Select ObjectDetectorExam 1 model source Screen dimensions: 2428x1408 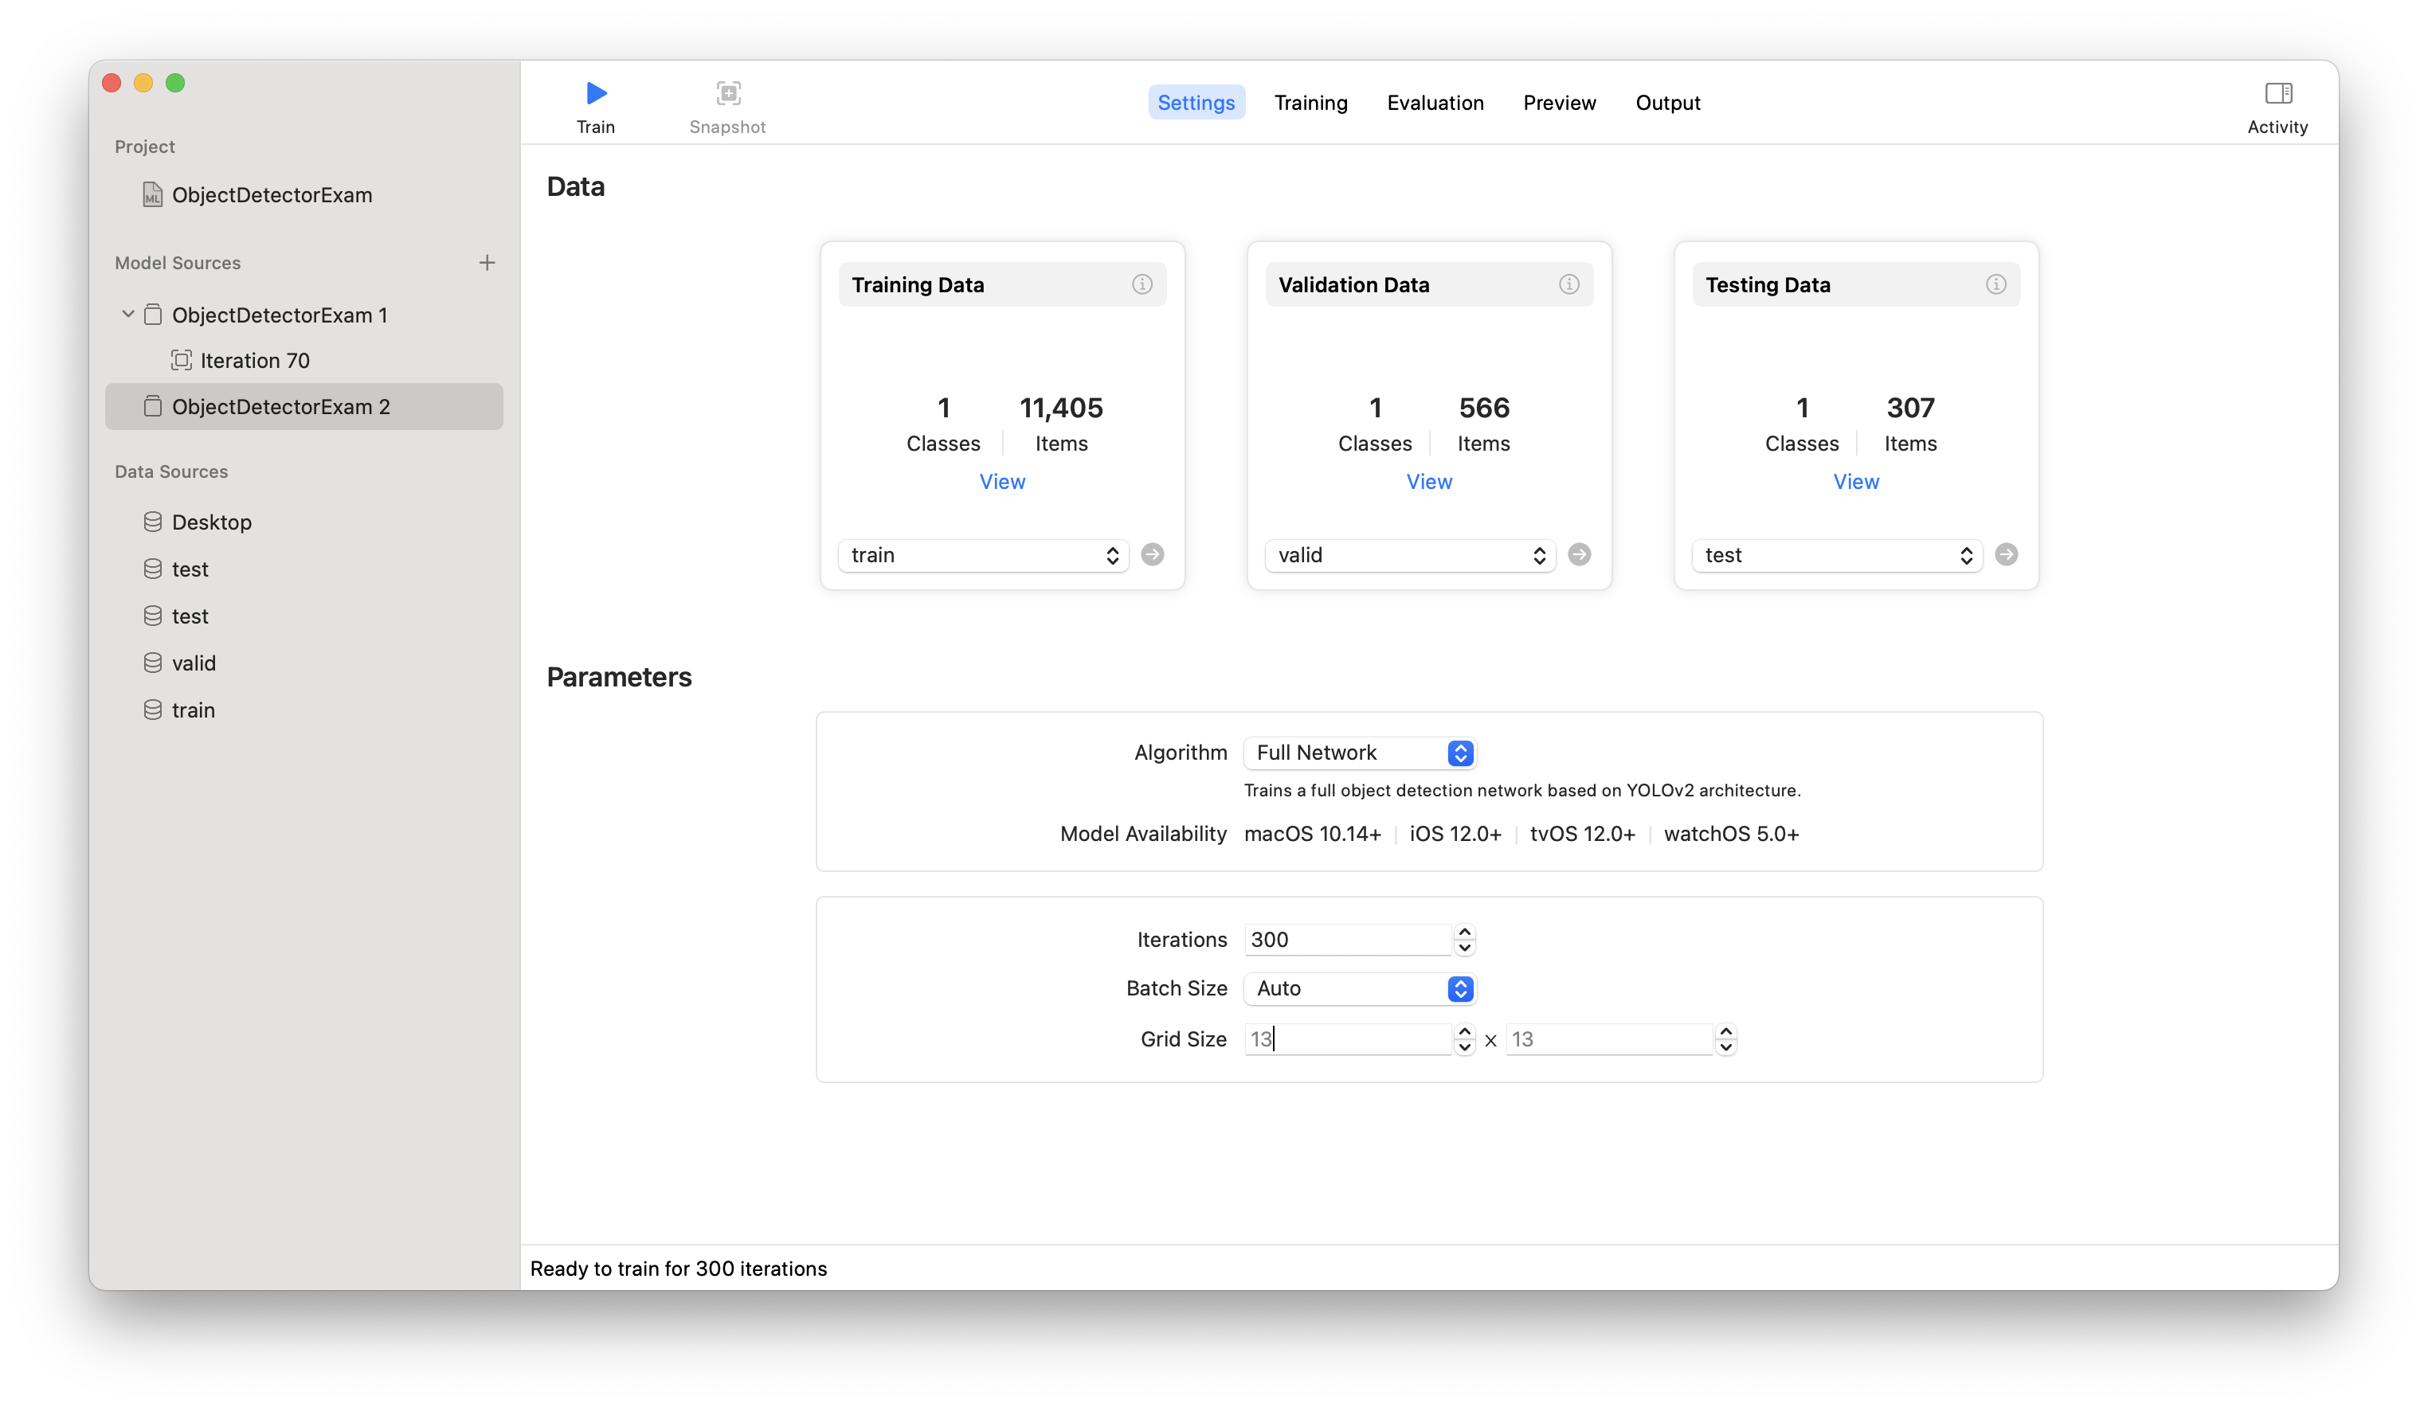click(x=280, y=315)
